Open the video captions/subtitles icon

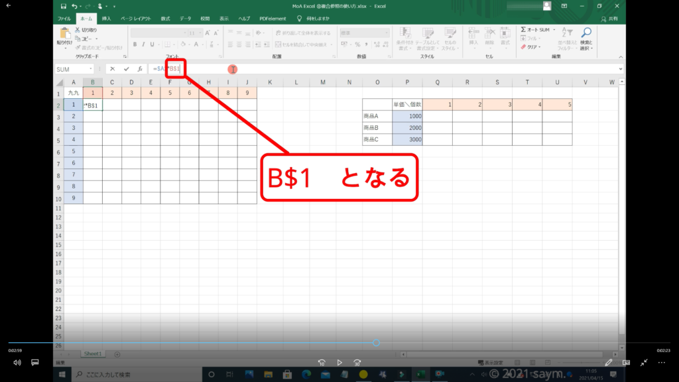(35, 363)
